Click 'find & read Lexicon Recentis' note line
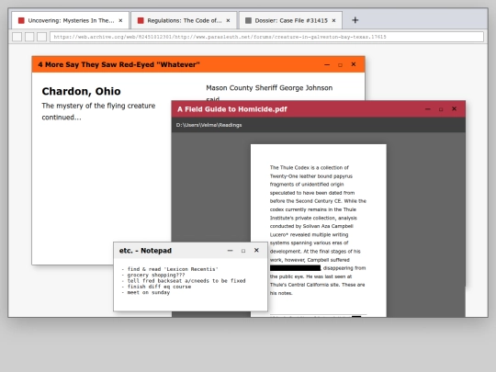 (x=170, y=269)
